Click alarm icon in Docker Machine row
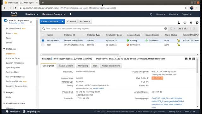 (178, 41)
